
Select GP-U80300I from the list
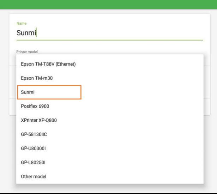(x=110, y=148)
